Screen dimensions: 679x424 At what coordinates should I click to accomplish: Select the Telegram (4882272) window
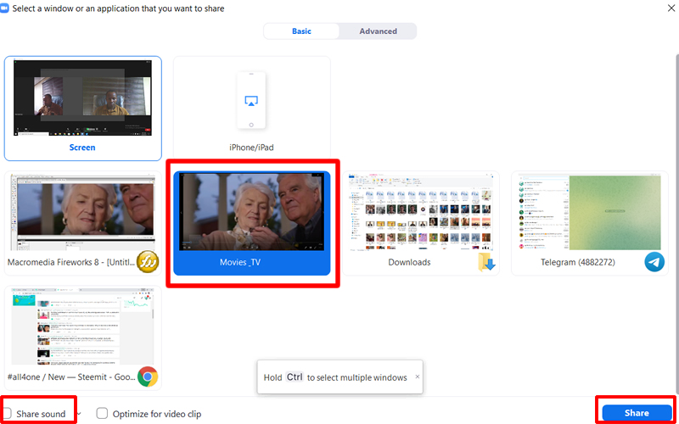point(589,223)
